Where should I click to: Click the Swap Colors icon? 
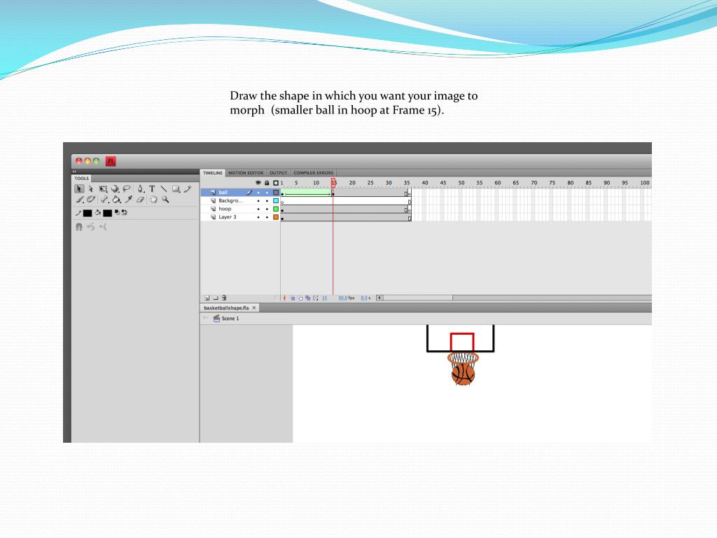click(x=125, y=212)
